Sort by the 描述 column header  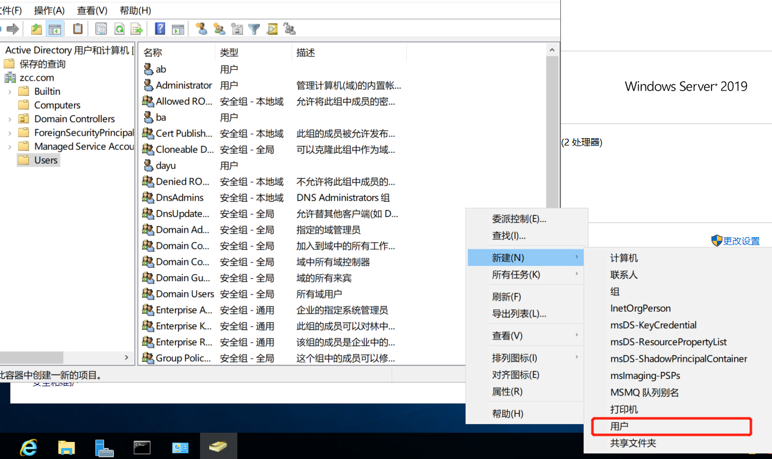[x=349, y=53]
